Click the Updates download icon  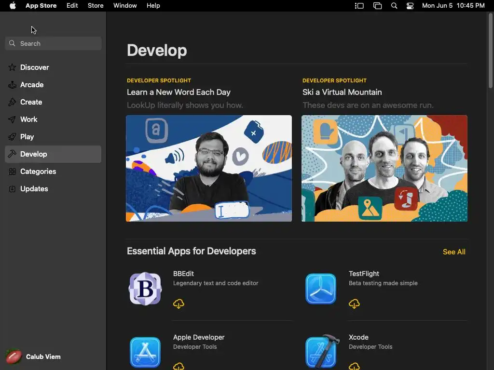[12, 189]
